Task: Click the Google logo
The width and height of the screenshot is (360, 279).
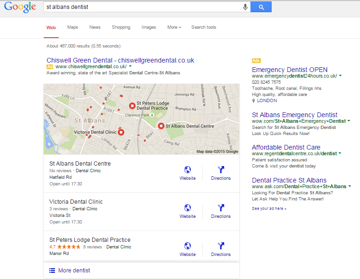Action: click(x=20, y=7)
